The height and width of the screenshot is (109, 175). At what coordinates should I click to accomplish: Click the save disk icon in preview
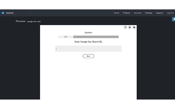(130, 27)
